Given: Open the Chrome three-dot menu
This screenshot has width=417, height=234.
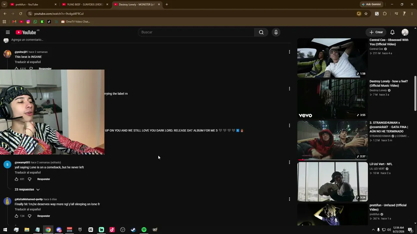Looking at the screenshot, I should tap(412, 14).
